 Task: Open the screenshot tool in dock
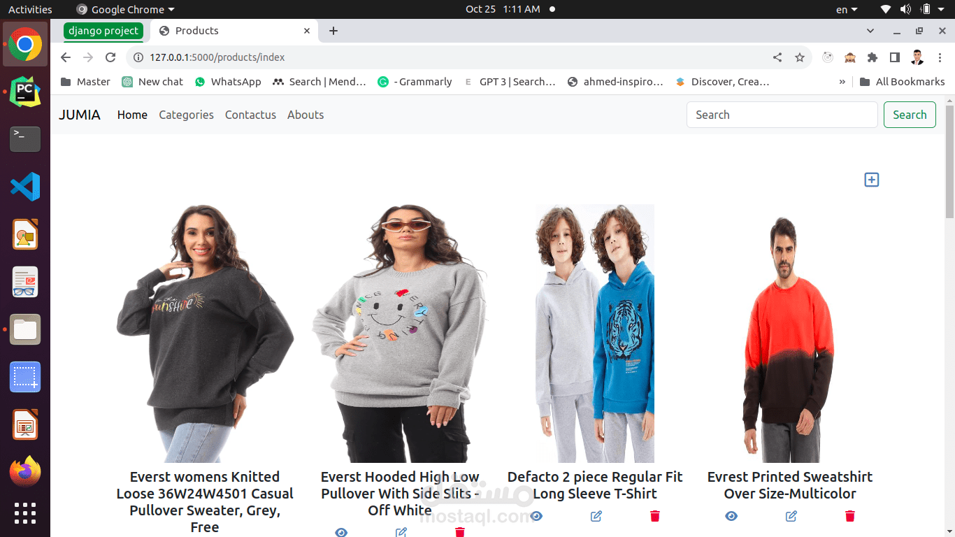pos(25,377)
